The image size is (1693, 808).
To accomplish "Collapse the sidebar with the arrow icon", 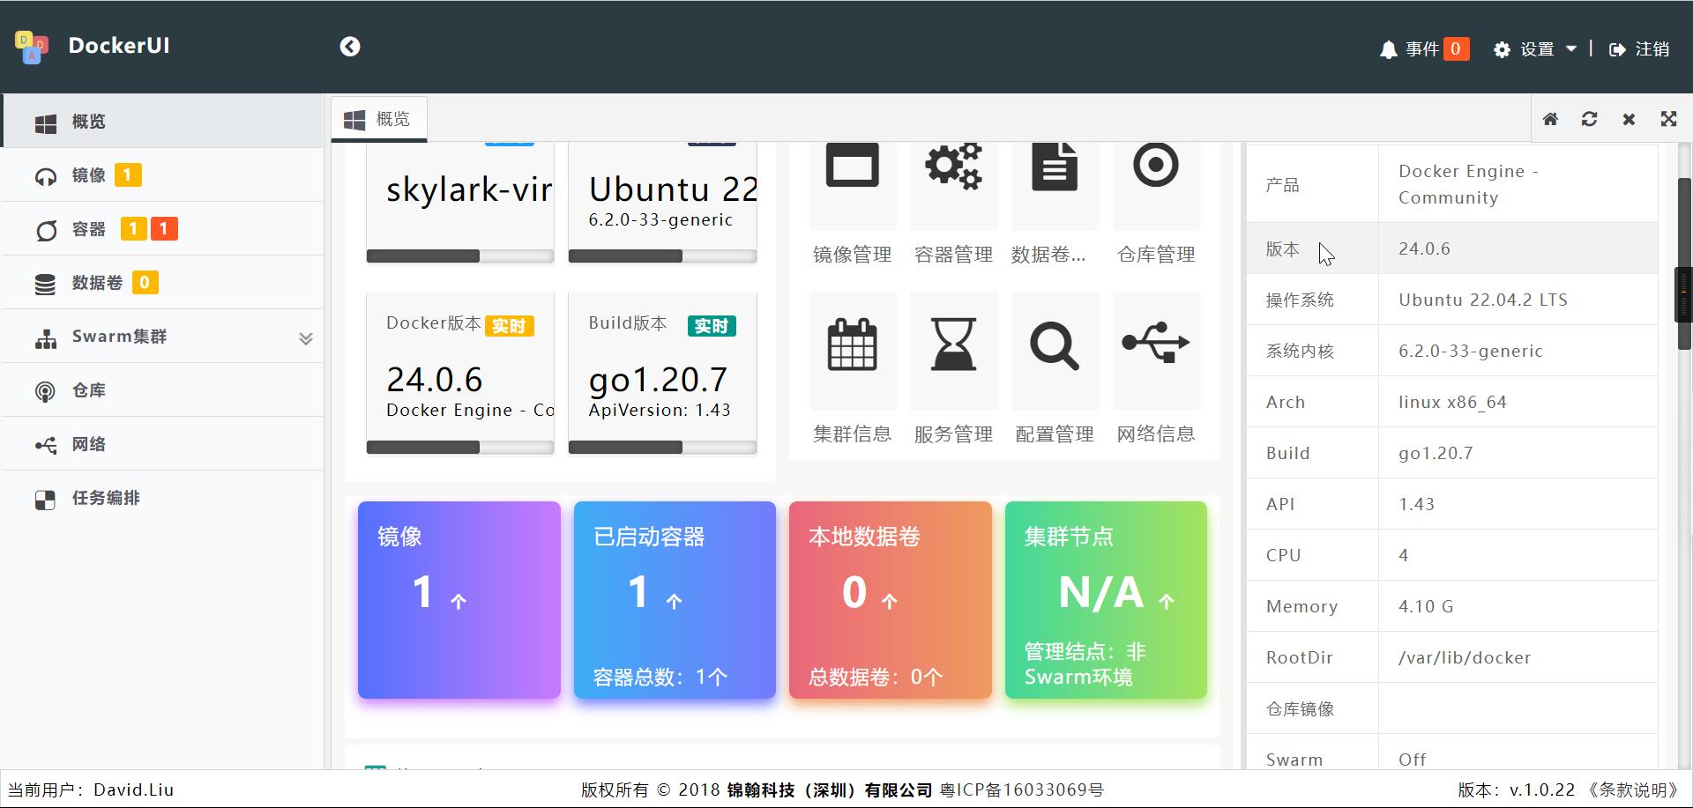I will pos(350,47).
